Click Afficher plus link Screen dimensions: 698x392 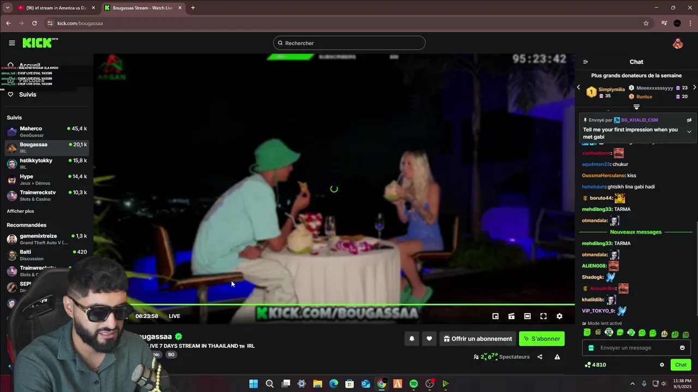pos(20,211)
